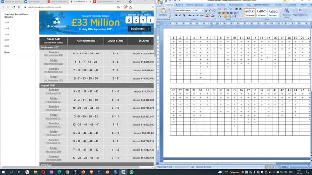312x175 pixels.
Task: Toggle align text right
Action: (228, 13)
